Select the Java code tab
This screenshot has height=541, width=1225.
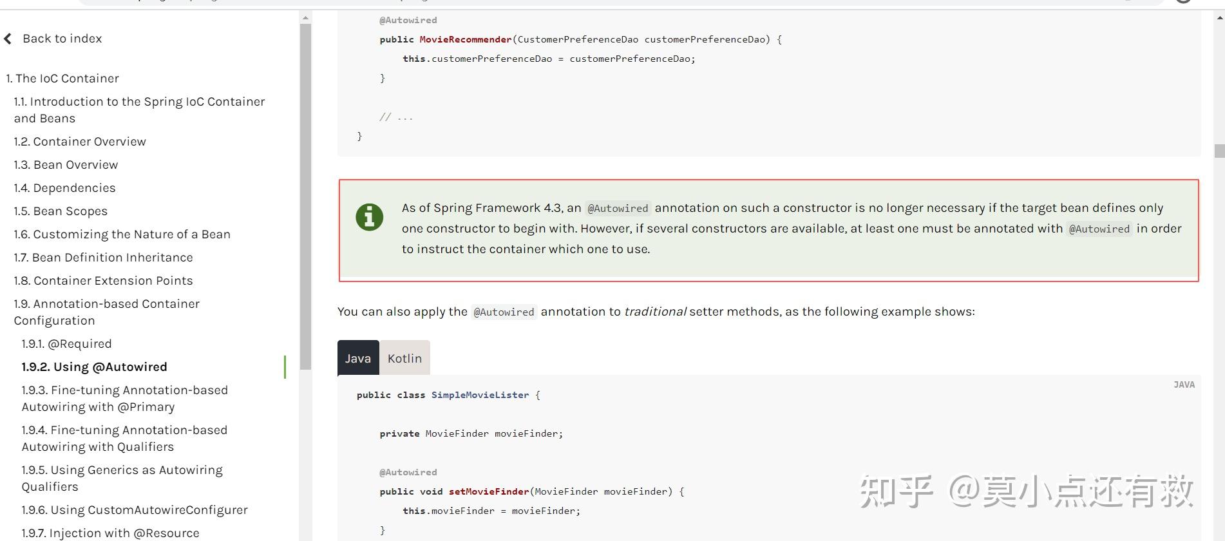click(x=358, y=358)
